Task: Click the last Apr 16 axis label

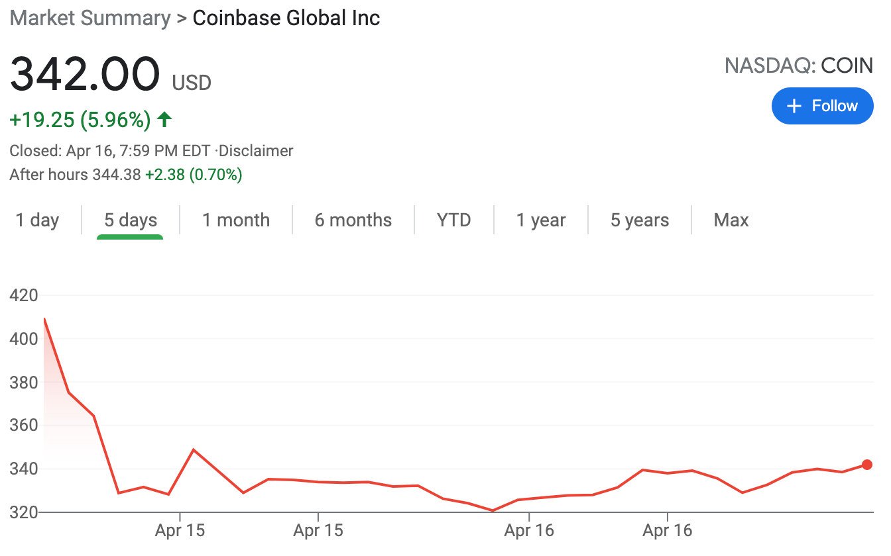Action: pos(668,530)
